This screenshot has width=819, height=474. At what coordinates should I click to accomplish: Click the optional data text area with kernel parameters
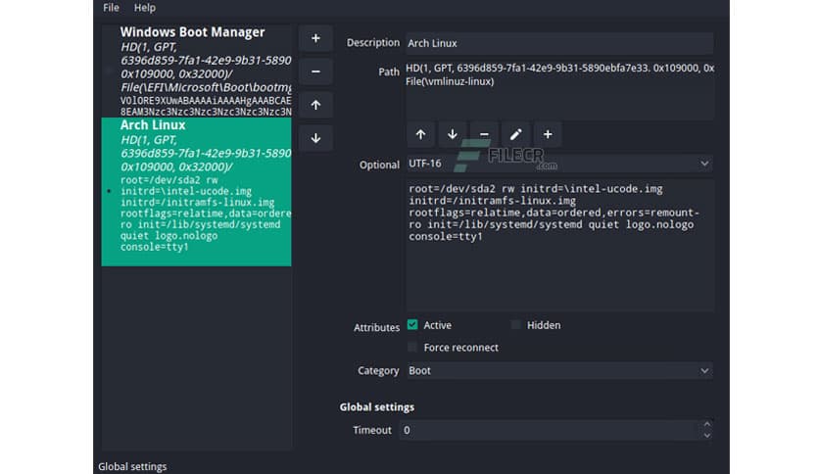coord(560,245)
